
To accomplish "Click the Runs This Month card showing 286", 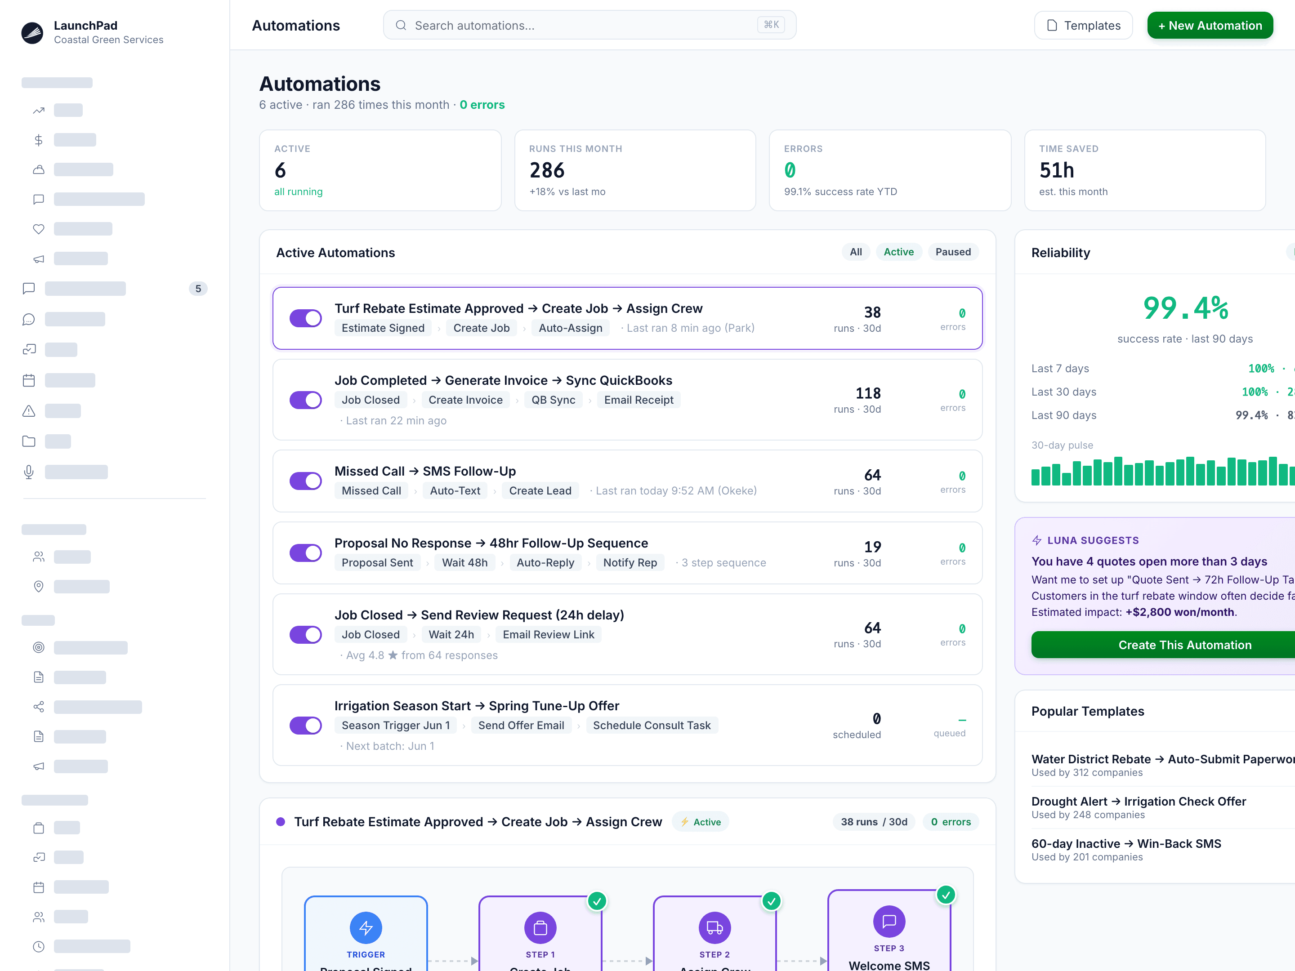I will [x=634, y=170].
